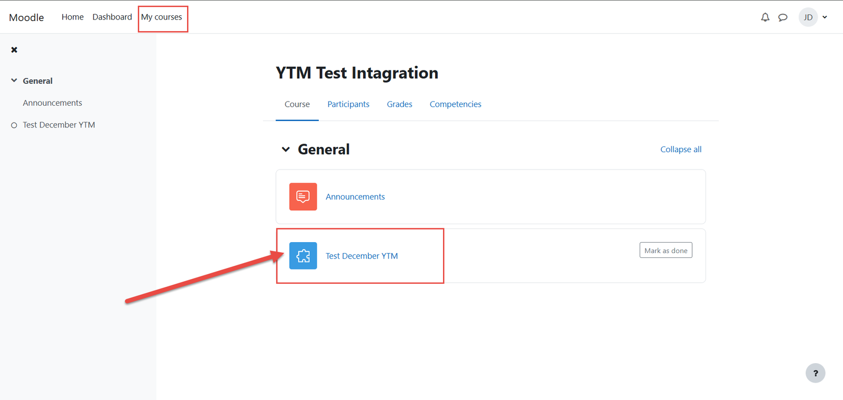The height and width of the screenshot is (400, 843).
Task: Mark Test December YTM as done
Action: pos(665,251)
